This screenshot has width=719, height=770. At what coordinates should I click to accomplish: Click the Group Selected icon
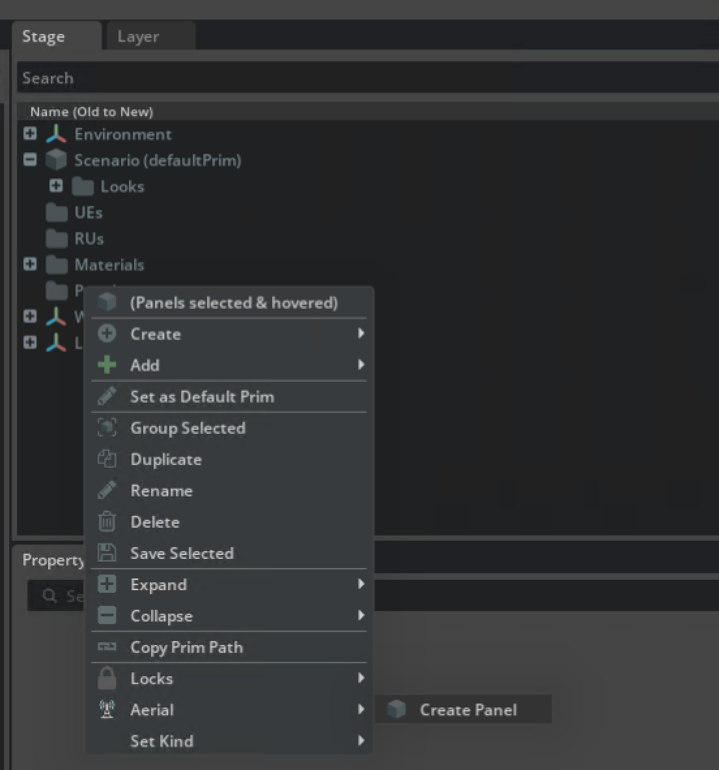coord(106,428)
